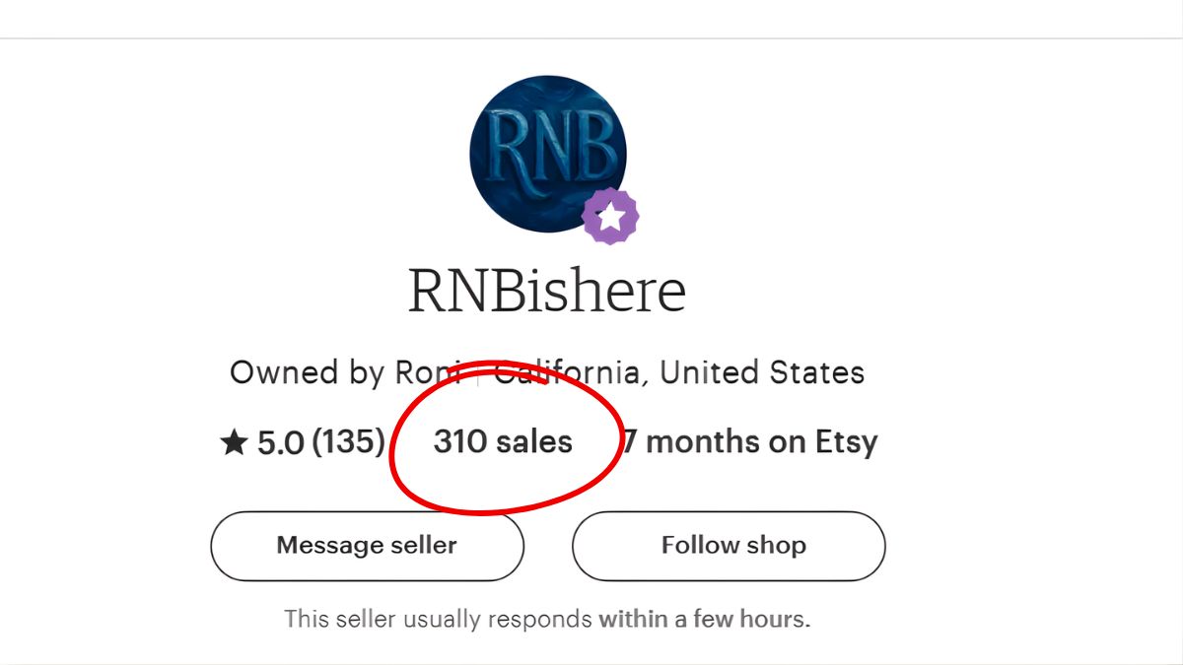Screen dimensions: 1183x665
Task: Click the purple Star Seller badge
Action: (610, 216)
